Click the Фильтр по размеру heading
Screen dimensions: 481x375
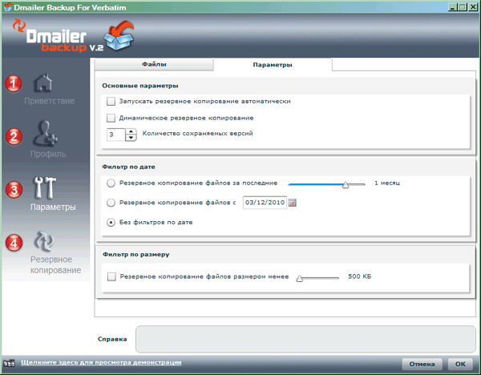(x=136, y=255)
